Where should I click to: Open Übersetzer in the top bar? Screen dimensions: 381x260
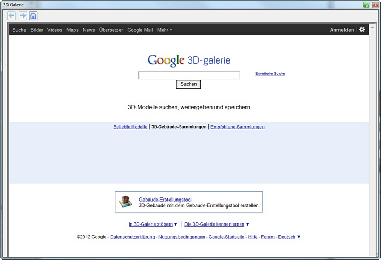111,30
